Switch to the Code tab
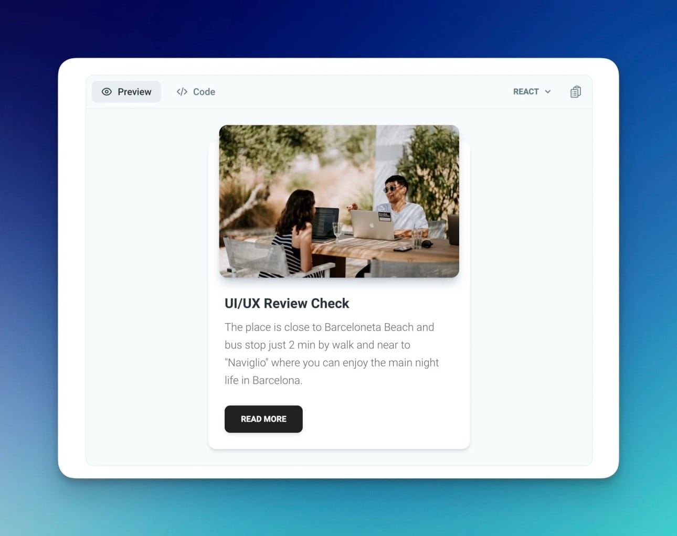The image size is (677, 536). point(196,92)
